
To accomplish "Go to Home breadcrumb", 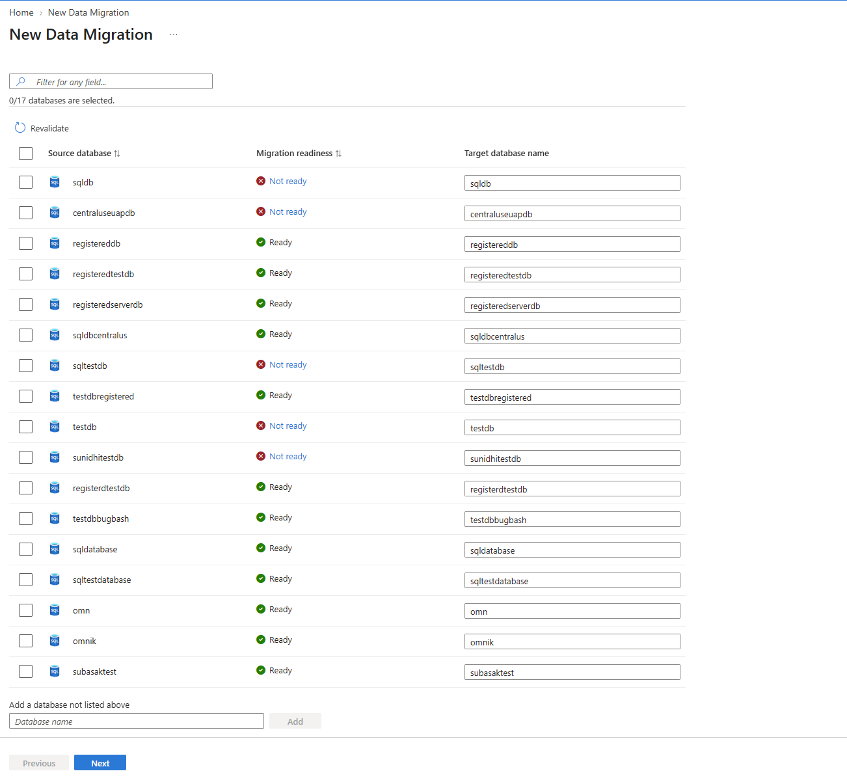I will click(21, 12).
